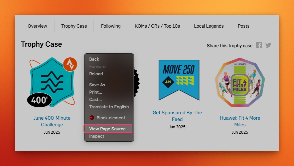Click Jun 2025 under Get Sponsored By The Feed
The image size is (294, 166).
(x=177, y=127)
